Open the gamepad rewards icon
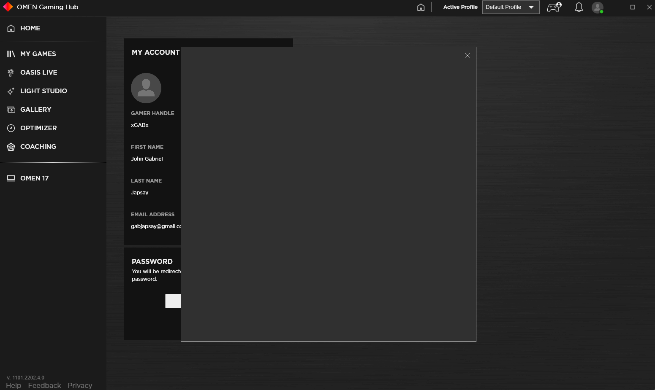This screenshot has height=390, width=655. (554, 7)
